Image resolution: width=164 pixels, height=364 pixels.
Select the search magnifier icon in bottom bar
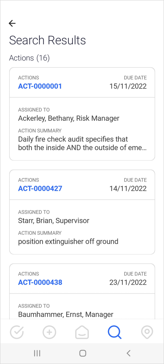point(115,332)
